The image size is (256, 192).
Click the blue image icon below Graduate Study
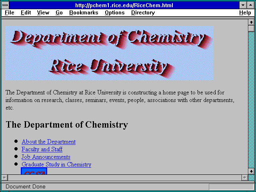34,171
